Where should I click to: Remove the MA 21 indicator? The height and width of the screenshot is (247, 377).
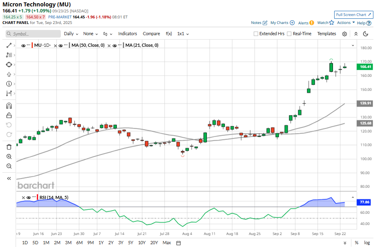tap(109, 46)
